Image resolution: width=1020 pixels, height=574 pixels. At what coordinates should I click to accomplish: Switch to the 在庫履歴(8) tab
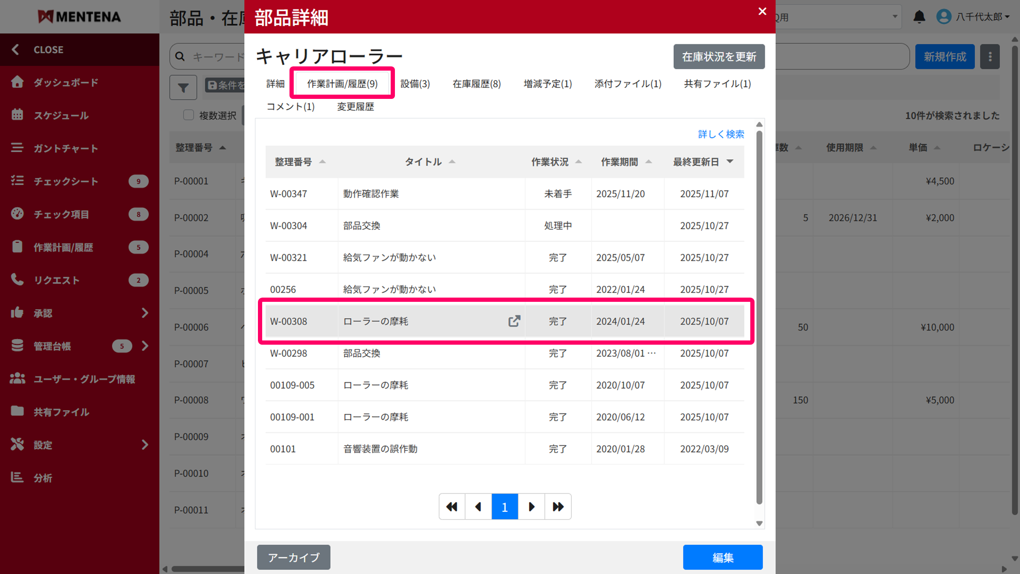coord(476,84)
